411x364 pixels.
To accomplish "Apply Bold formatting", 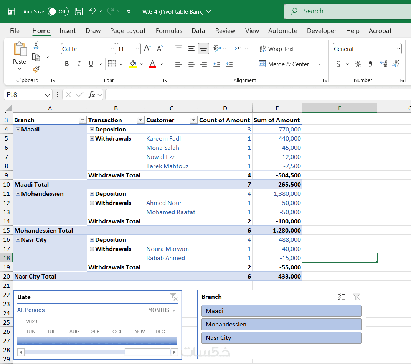I will tap(67, 64).
